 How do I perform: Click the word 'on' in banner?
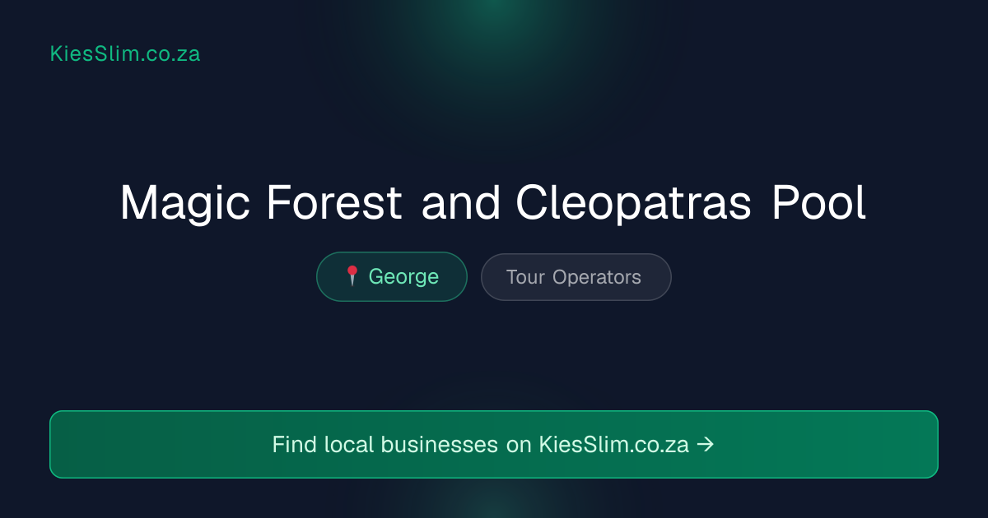[519, 446]
